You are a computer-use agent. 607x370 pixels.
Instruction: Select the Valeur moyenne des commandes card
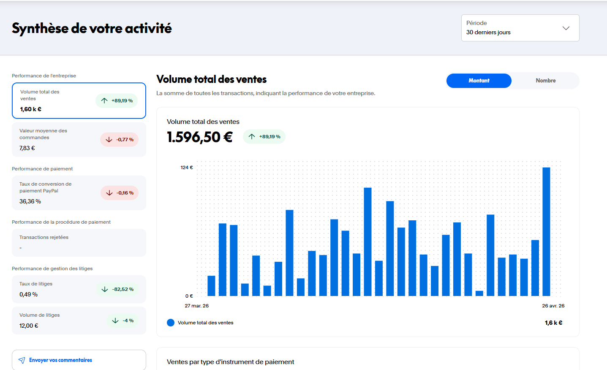(79, 140)
